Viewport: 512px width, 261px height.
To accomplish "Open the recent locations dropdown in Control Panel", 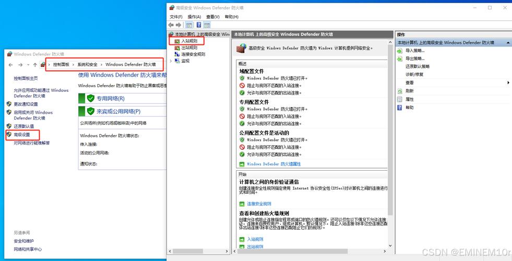I will click(x=28, y=65).
